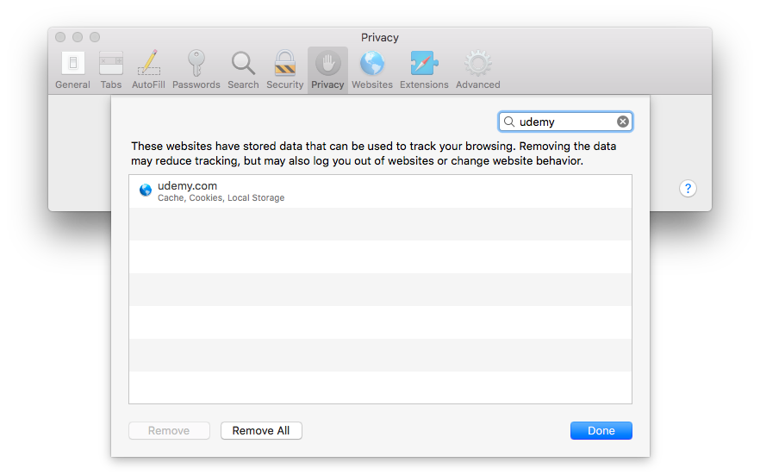The height and width of the screenshot is (475, 760).
Task: Confirm with the Done button
Action: point(601,430)
